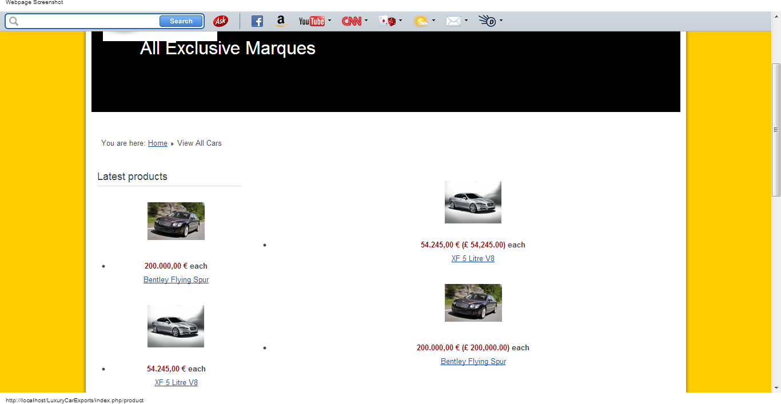Image resolution: width=781 pixels, height=404 pixels.
Task: Click the Dictionary toolbar icon
Action: 488,21
